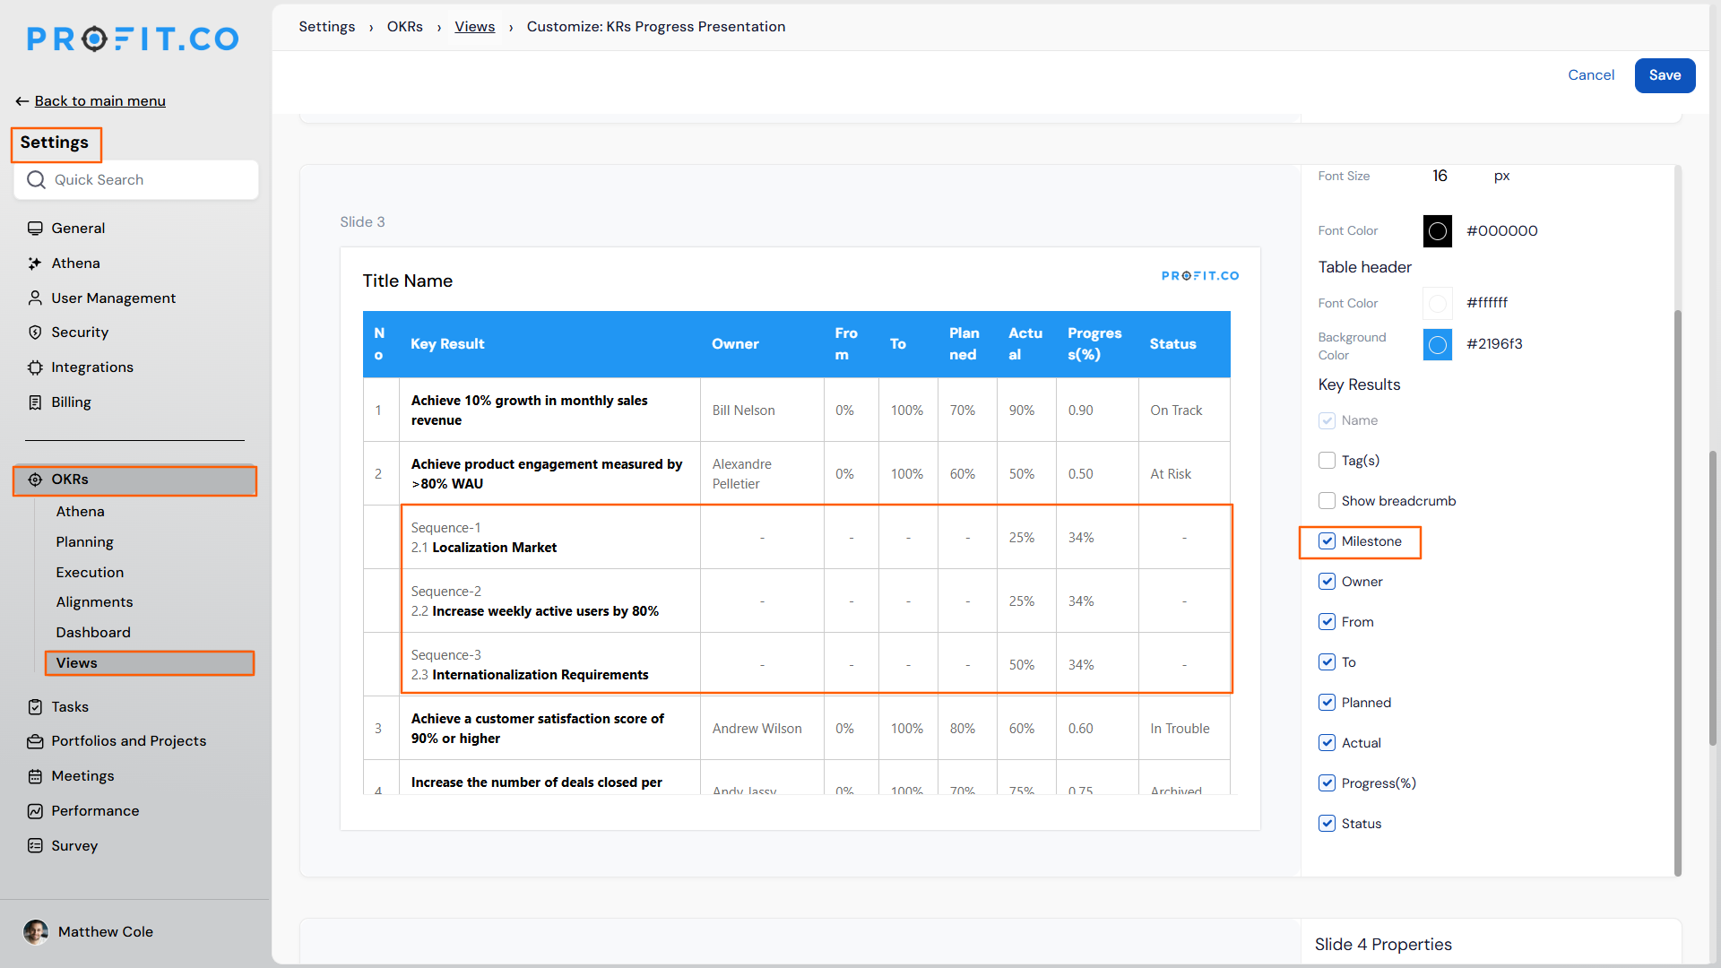Click the Billing receipt icon
The image size is (1721, 968).
click(35, 402)
